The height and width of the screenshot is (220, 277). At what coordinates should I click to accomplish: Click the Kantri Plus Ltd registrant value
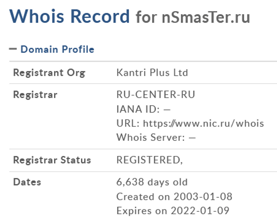pyautogui.click(x=152, y=73)
